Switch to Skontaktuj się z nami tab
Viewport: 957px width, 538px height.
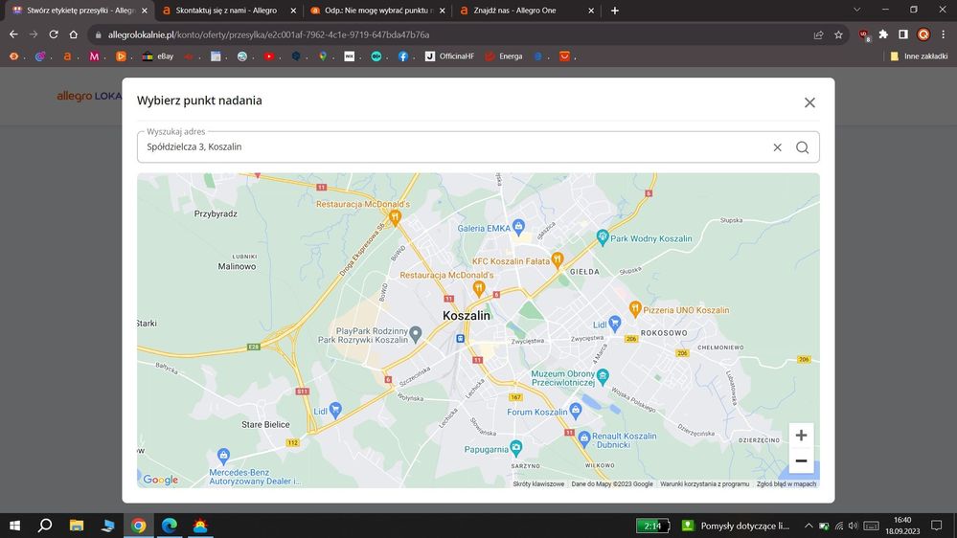pos(226,11)
